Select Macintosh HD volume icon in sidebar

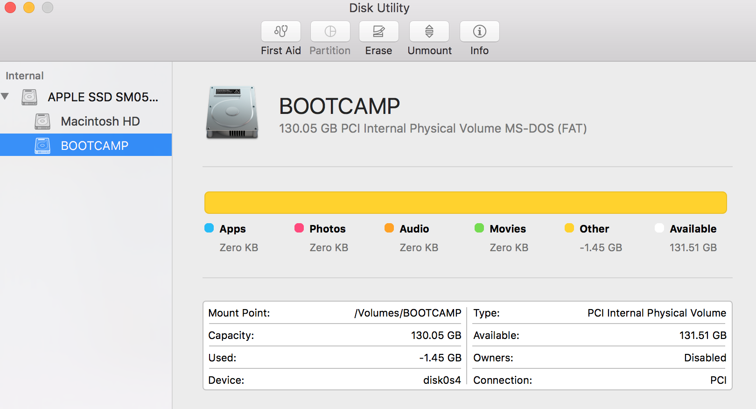coord(42,121)
